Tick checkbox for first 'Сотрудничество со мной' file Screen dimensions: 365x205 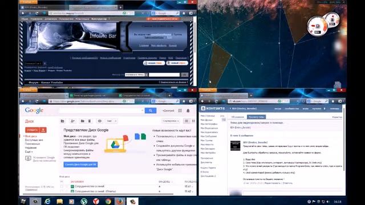click(62, 186)
